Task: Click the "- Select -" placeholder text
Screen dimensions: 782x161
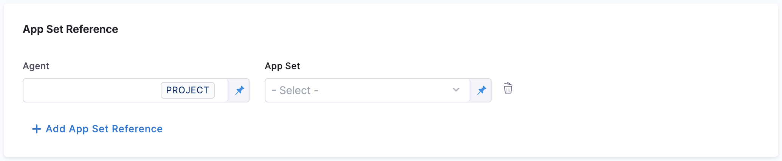Action: pos(295,91)
